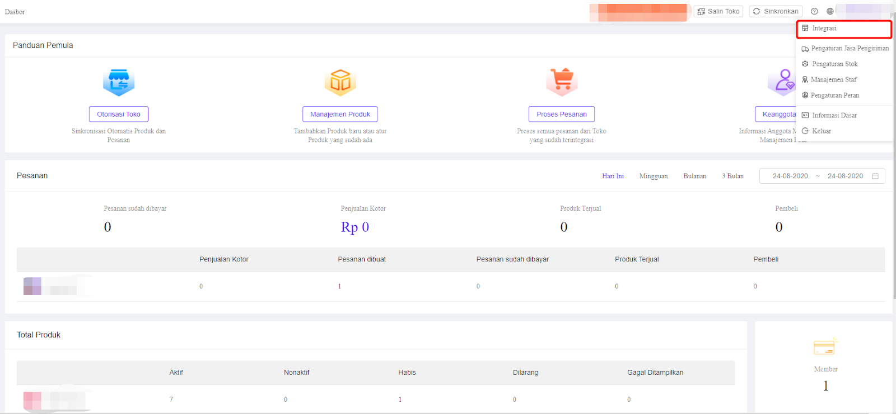Click the Habis product count 1
Image resolution: width=896 pixels, height=414 pixels.
(x=400, y=399)
